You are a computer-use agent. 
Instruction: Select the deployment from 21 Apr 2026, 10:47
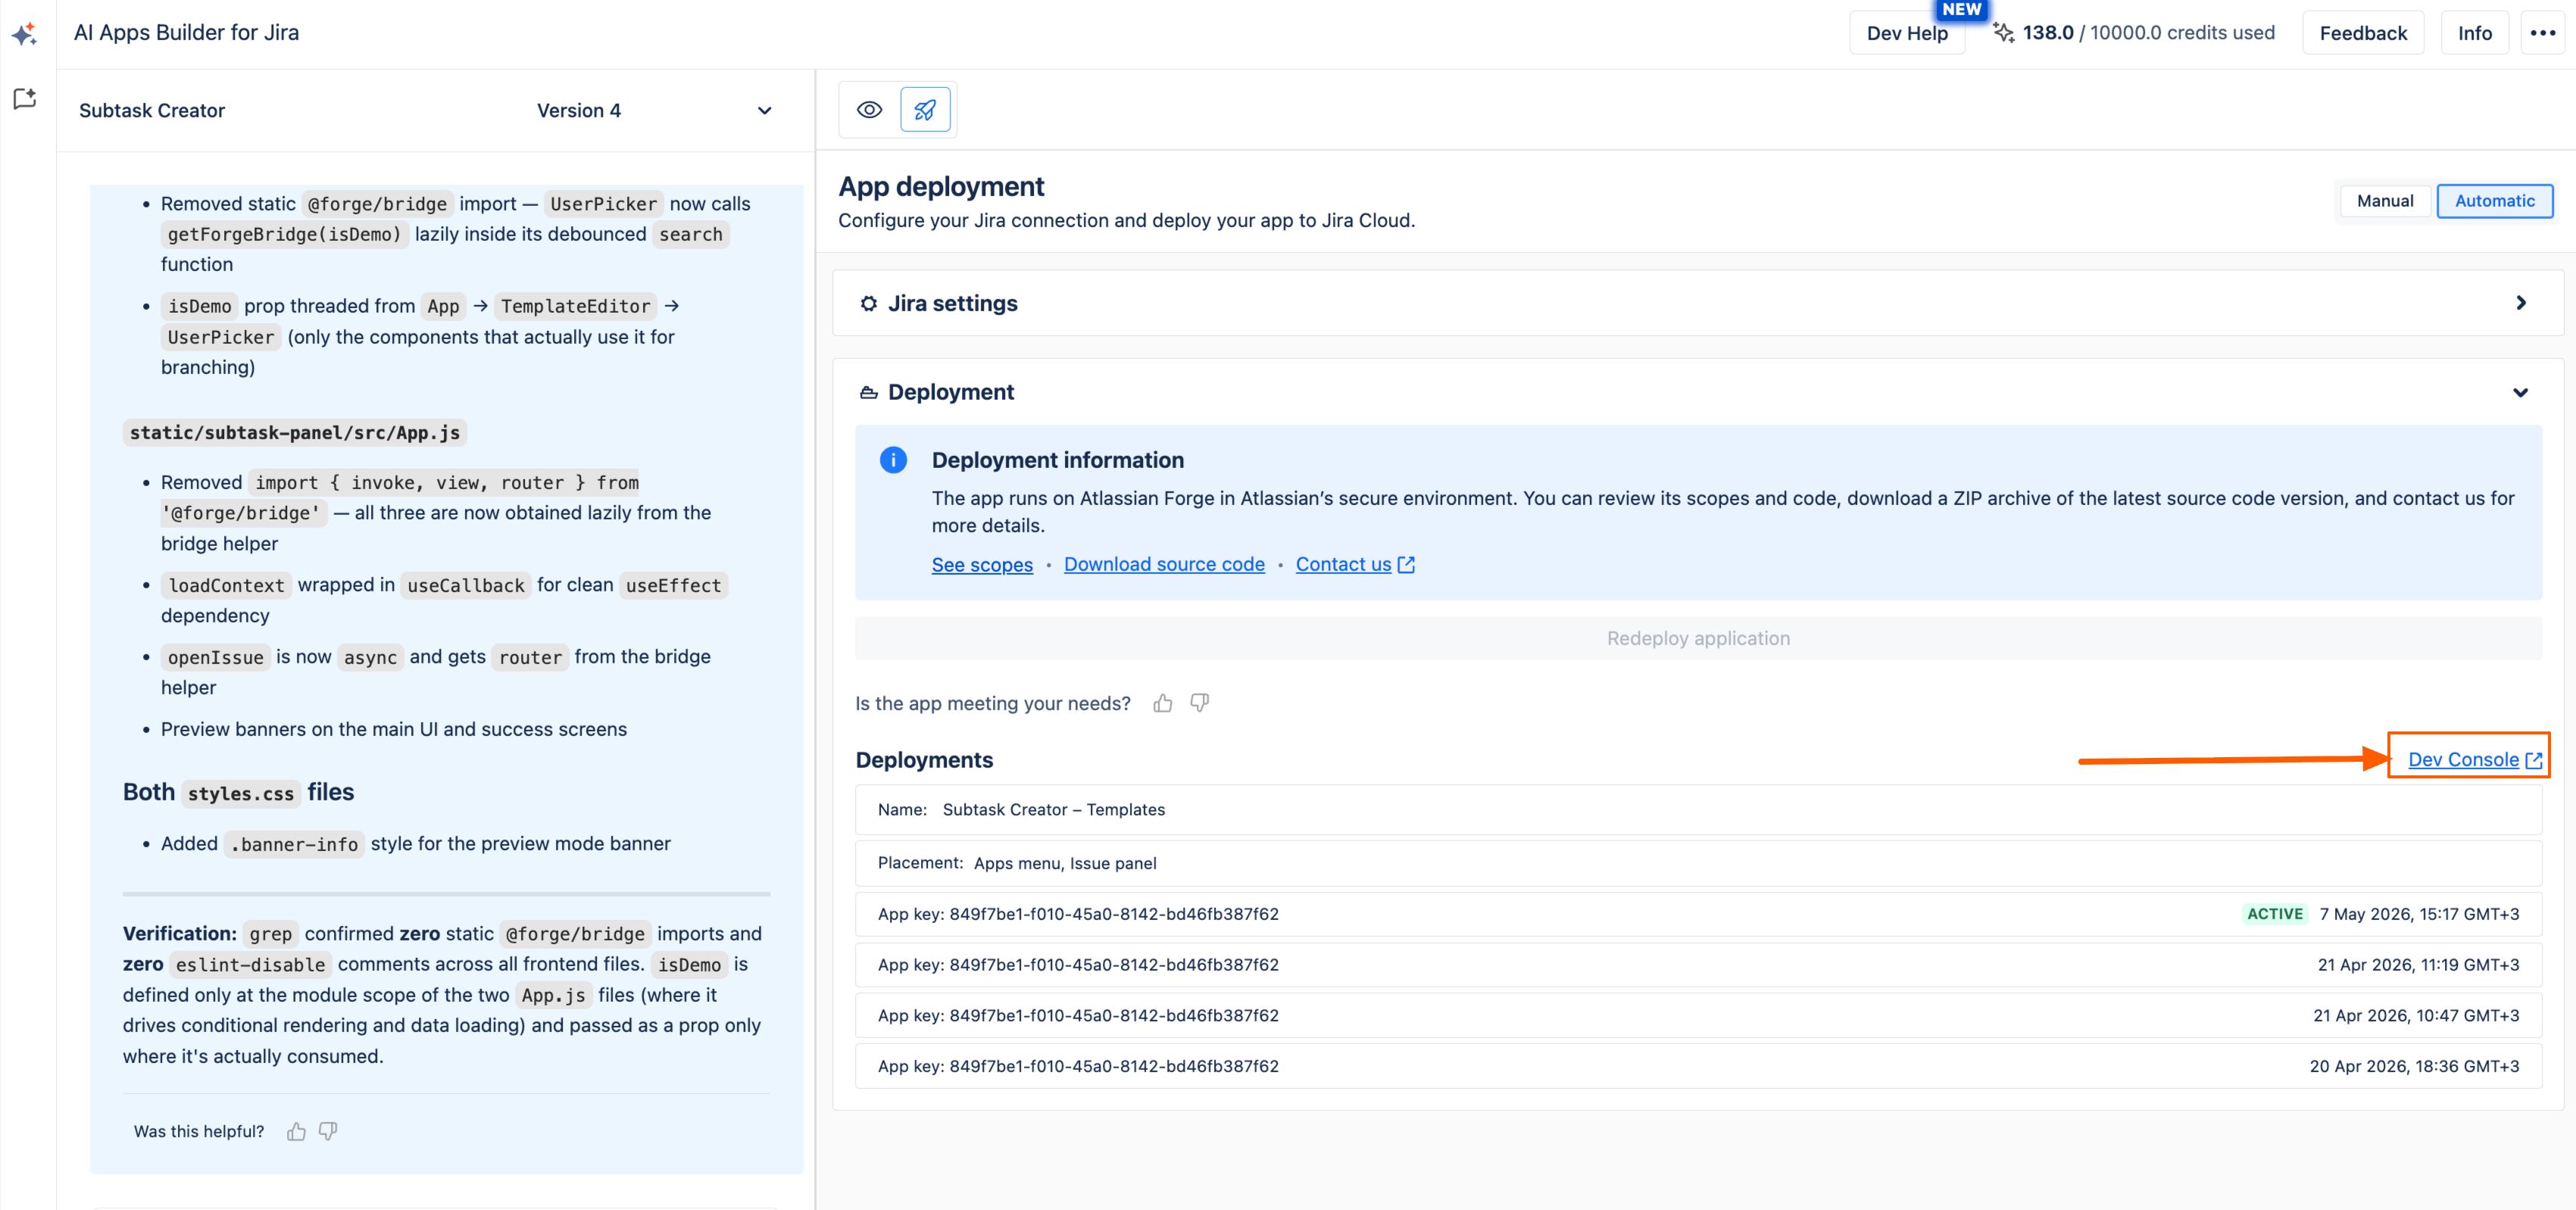pos(1698,1015)
